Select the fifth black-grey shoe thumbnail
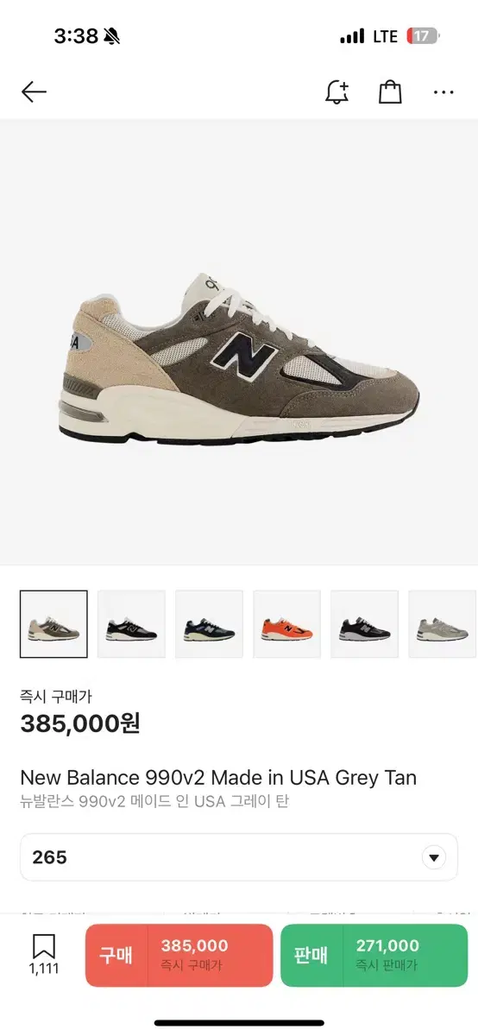The image size is (478, 1036). click(364, 624)
